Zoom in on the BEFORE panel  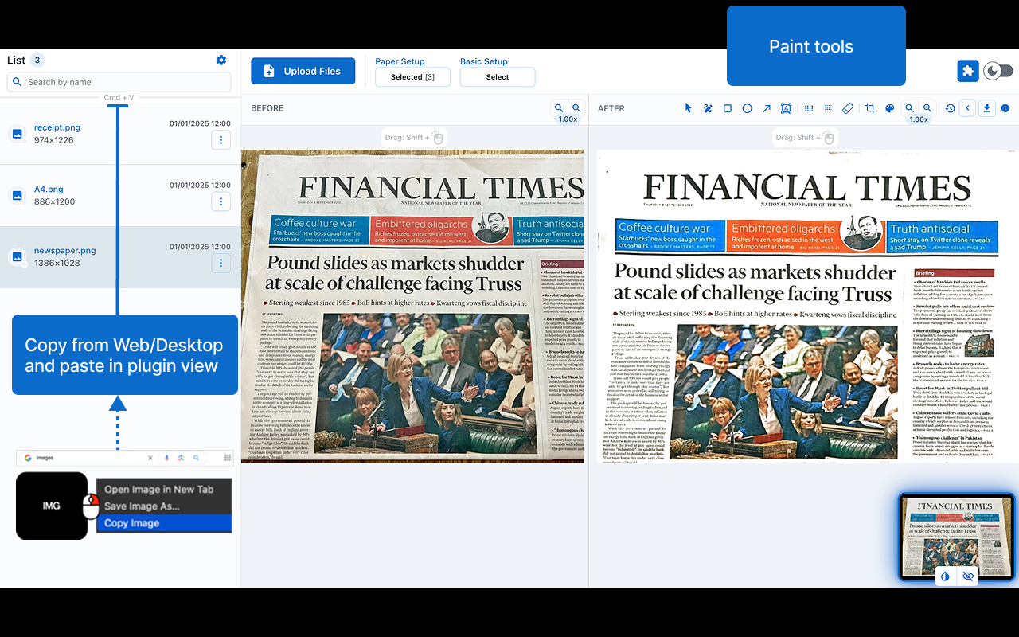[x=576, y=108]
